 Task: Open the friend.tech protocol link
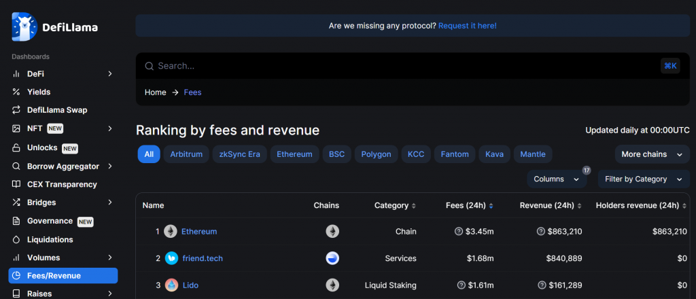click(x=203, y=258)
